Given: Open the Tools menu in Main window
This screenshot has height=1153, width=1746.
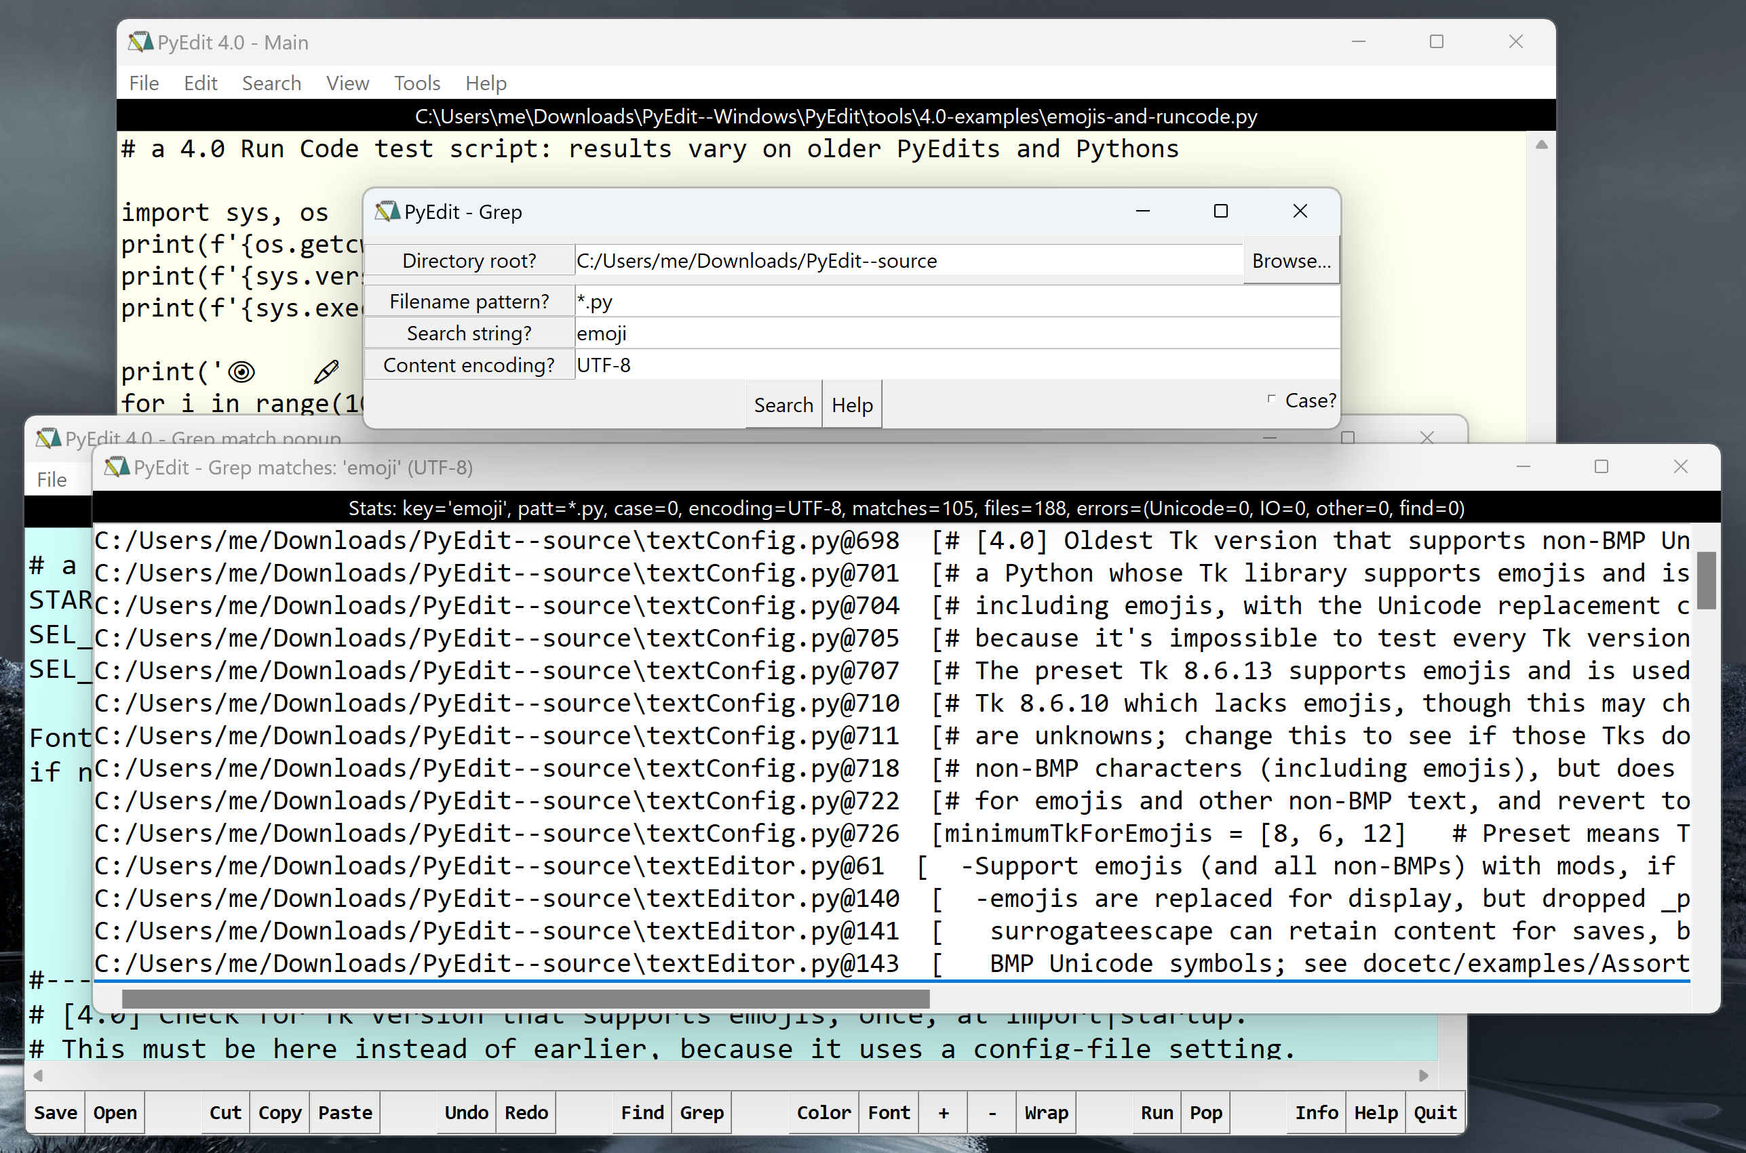Looking at the screenshot, I should tap(416, 83).
